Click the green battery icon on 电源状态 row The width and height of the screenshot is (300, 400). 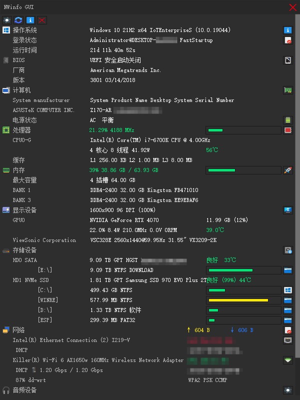point(287,120)
